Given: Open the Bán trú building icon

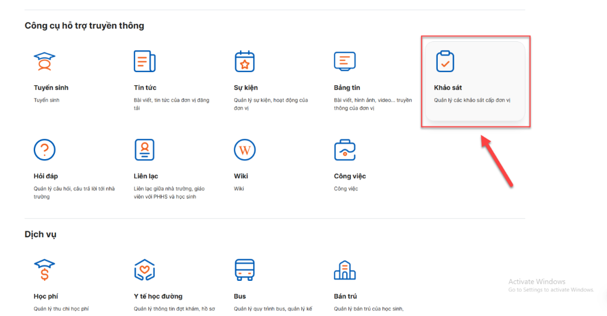Looking at the screenshot, I should (345, 269).
